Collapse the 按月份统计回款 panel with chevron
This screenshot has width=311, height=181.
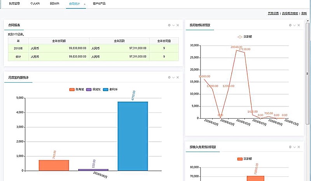[294, 25]
